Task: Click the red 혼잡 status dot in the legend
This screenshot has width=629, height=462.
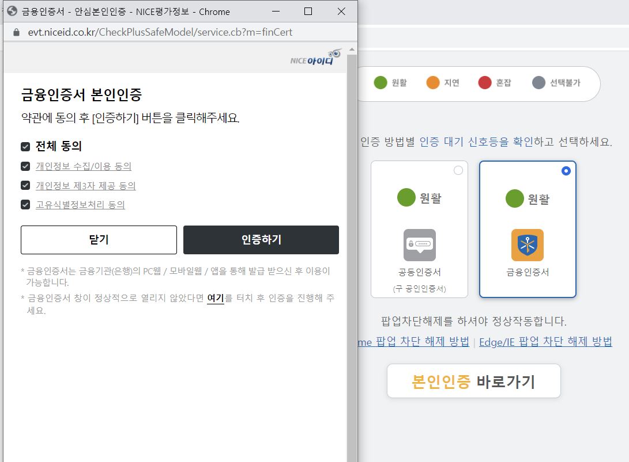Action: tap(485, 82)
